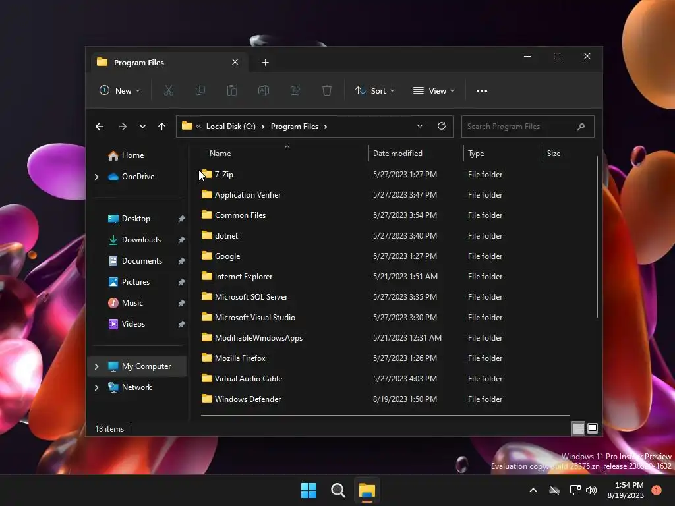Select the Windows Defender folder
The width and height of the screenshot is (675, 506).
385,399
